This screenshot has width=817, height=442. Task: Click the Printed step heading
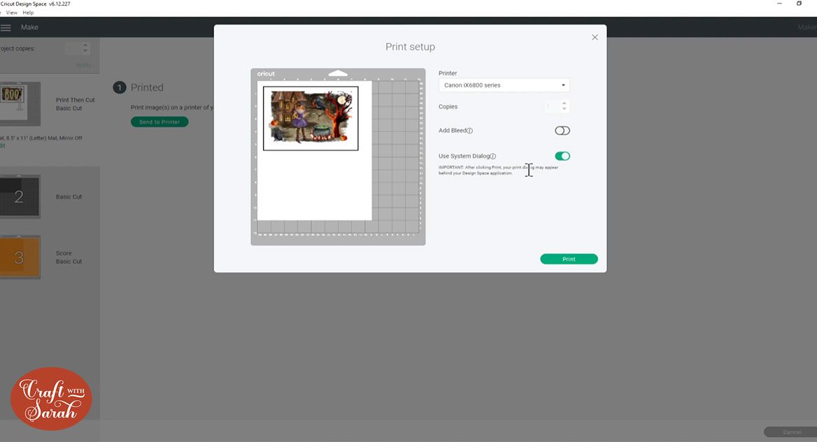(x=147, y=87)
